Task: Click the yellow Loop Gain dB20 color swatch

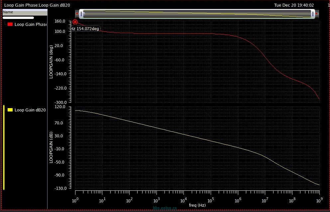Action: (10, 110)
